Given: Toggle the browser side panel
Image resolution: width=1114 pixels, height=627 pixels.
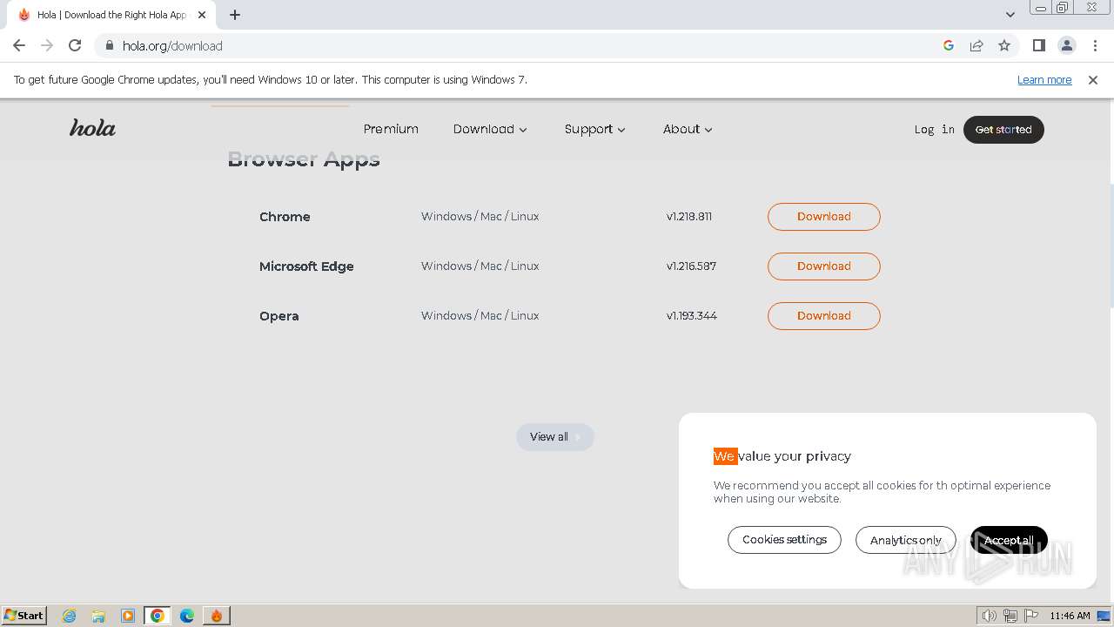Looking at the screenshot, I should click(1038, 45).
